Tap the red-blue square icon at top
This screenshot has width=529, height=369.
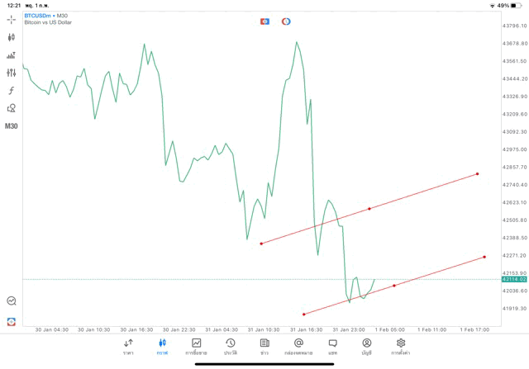pyautogui.click(x=265, y=21)
